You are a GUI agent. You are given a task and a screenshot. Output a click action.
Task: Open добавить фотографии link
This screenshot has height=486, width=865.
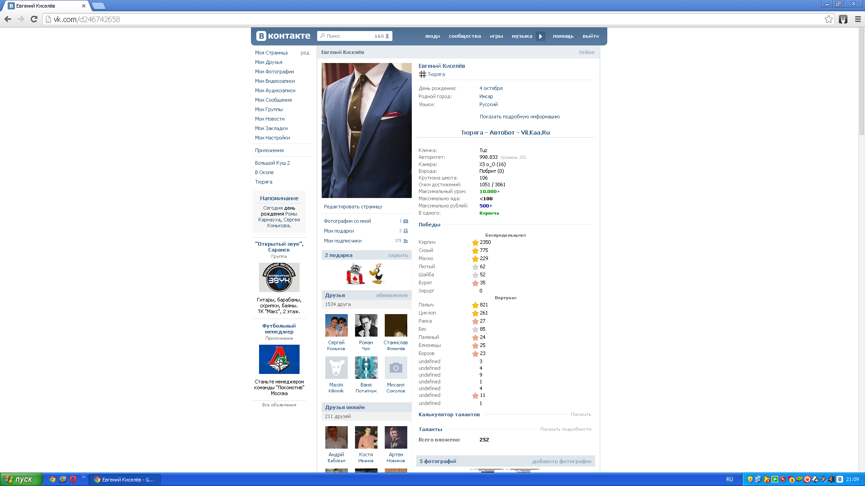(x=561, y=461)
